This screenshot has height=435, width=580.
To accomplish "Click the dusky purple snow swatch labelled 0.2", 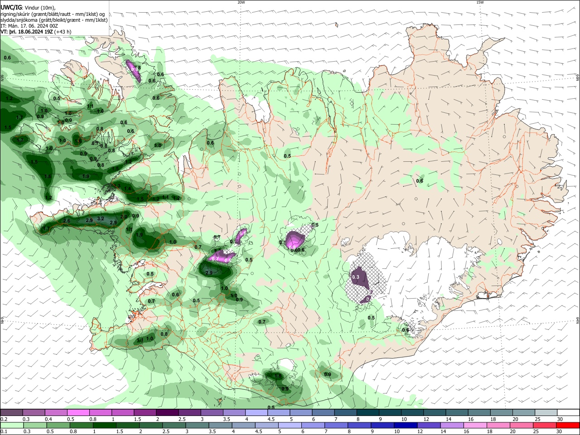I will click(11, 413).
